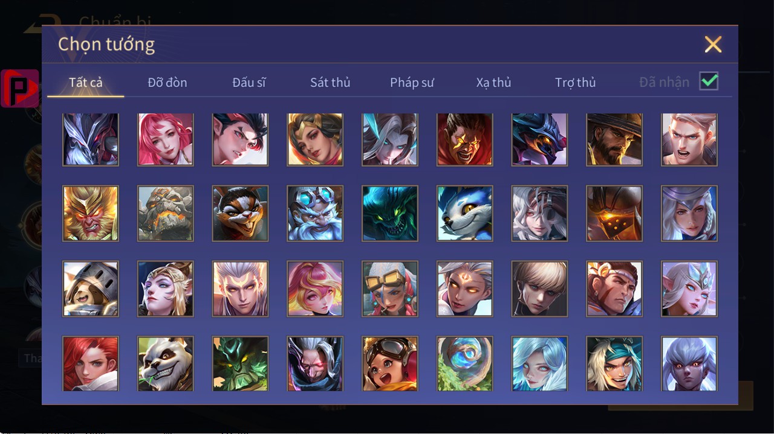This screenshot has width=774, height=434.
Task: Switch to the Pháp sư tab
Action: [x=412, y=83]
